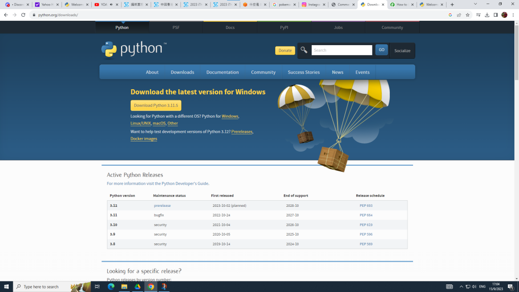
Task: Bookmark this page with the star icon
Action: tap(467, 15)
